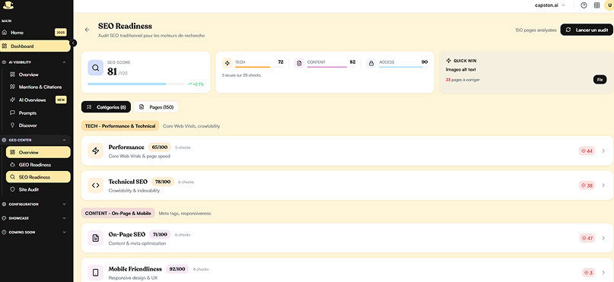Click the Technical SEO code icon
Screen dimensions: 614x282
(96, 185)
